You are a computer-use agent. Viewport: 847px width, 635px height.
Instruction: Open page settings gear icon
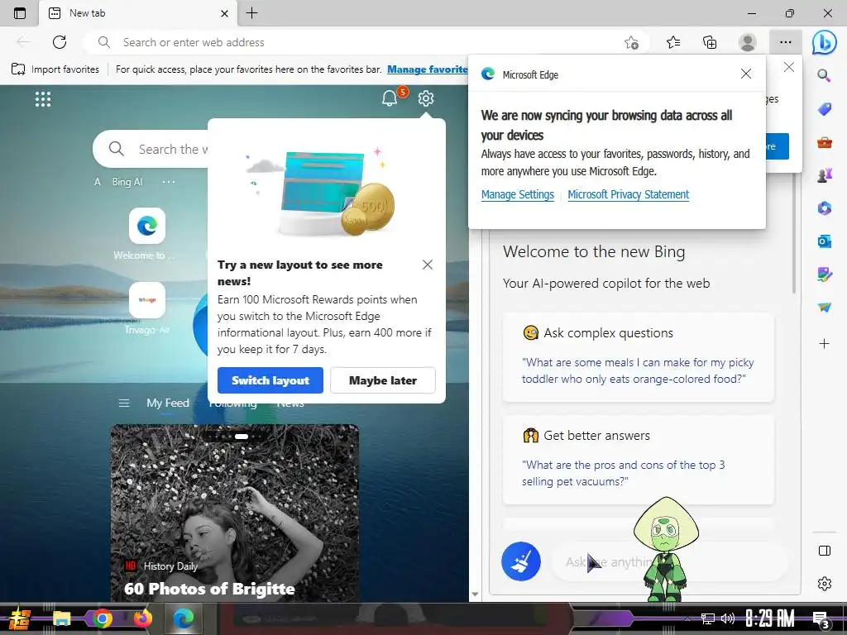(426, 98)
